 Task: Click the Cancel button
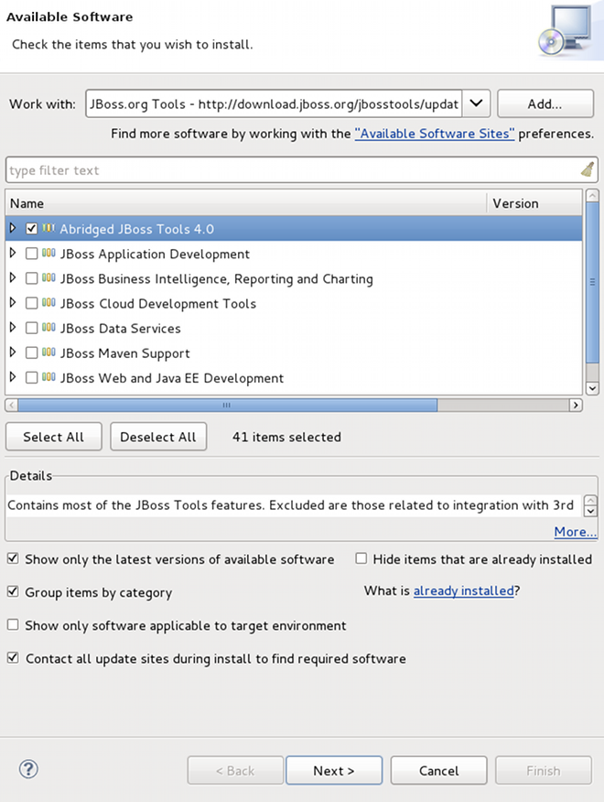click(x=438, y=770)
